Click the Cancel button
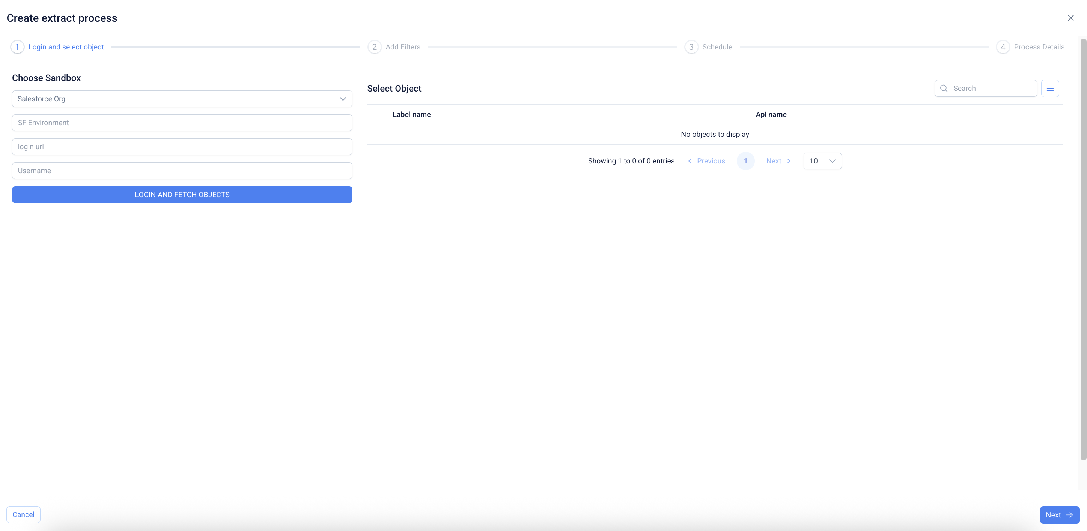 tap(23, 514)
